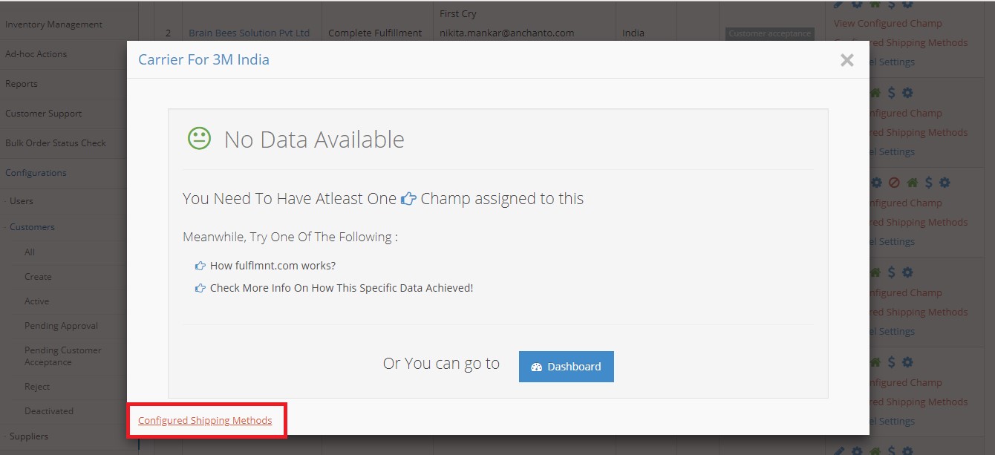Click the red ban icon in actions column
Screen dimensions: 995x455
click(894, 183)
